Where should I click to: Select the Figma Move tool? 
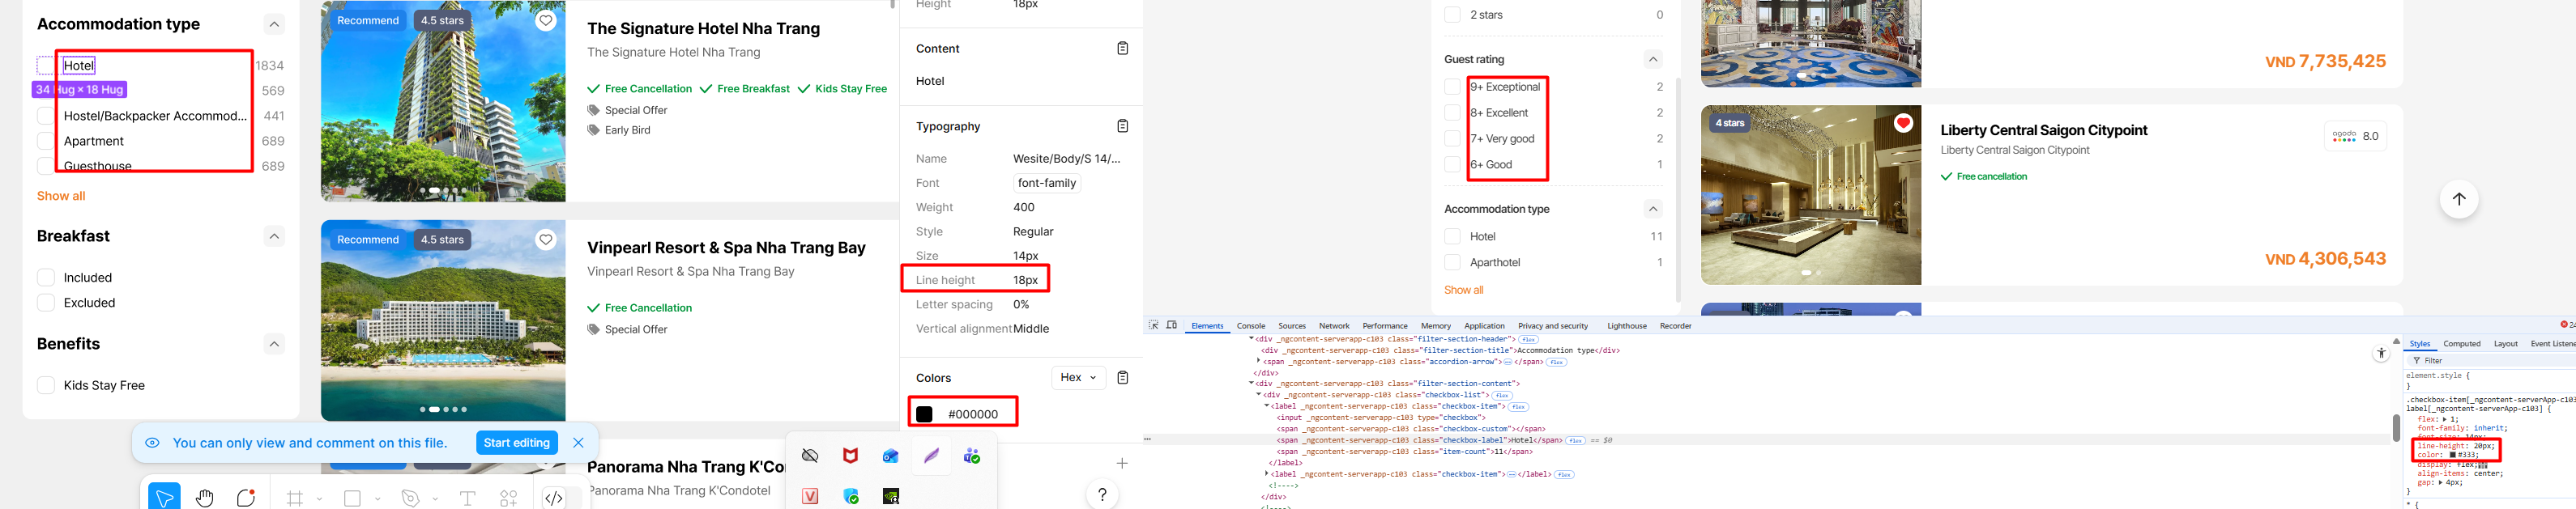[x=164, y=497]
